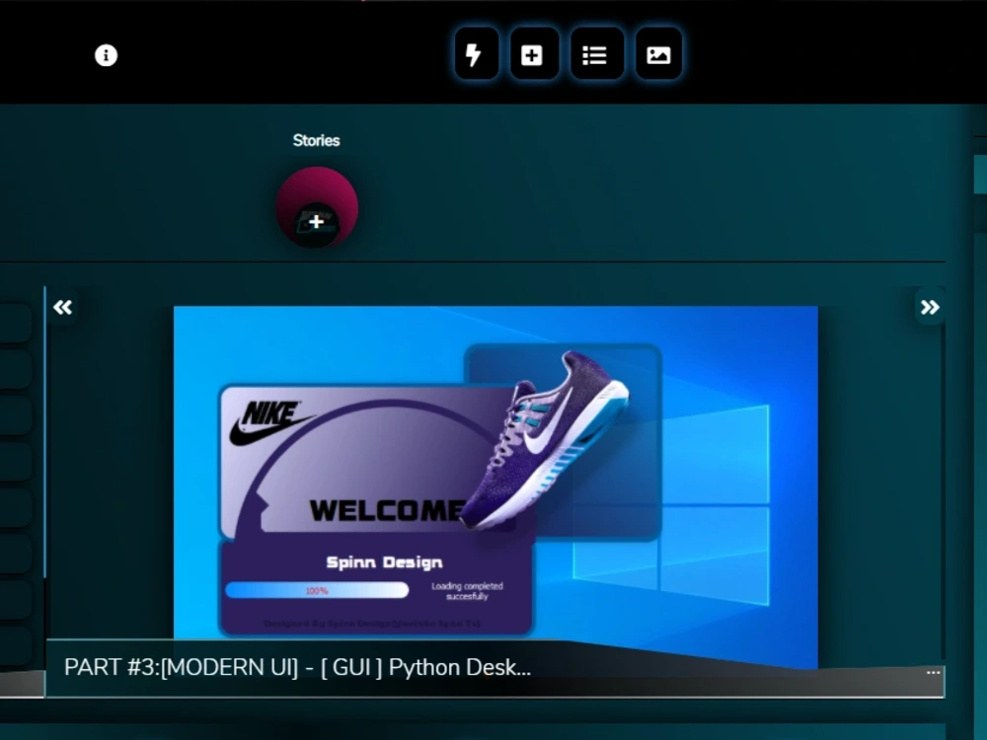Open the three-dot options on the video title bar
The height and width of the screenshot is (740, 987).
click(x=932, y=671)
